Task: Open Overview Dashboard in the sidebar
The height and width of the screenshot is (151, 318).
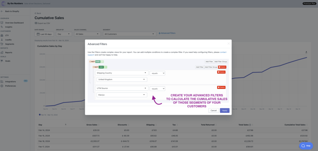Action: pyautogui.click(x=14, y=23)
